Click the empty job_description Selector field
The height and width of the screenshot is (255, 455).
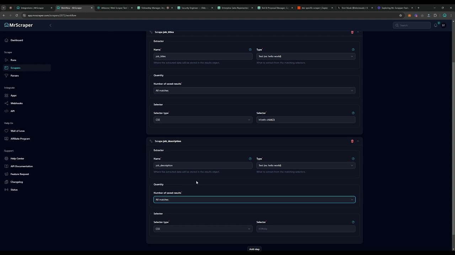point(306,229)
